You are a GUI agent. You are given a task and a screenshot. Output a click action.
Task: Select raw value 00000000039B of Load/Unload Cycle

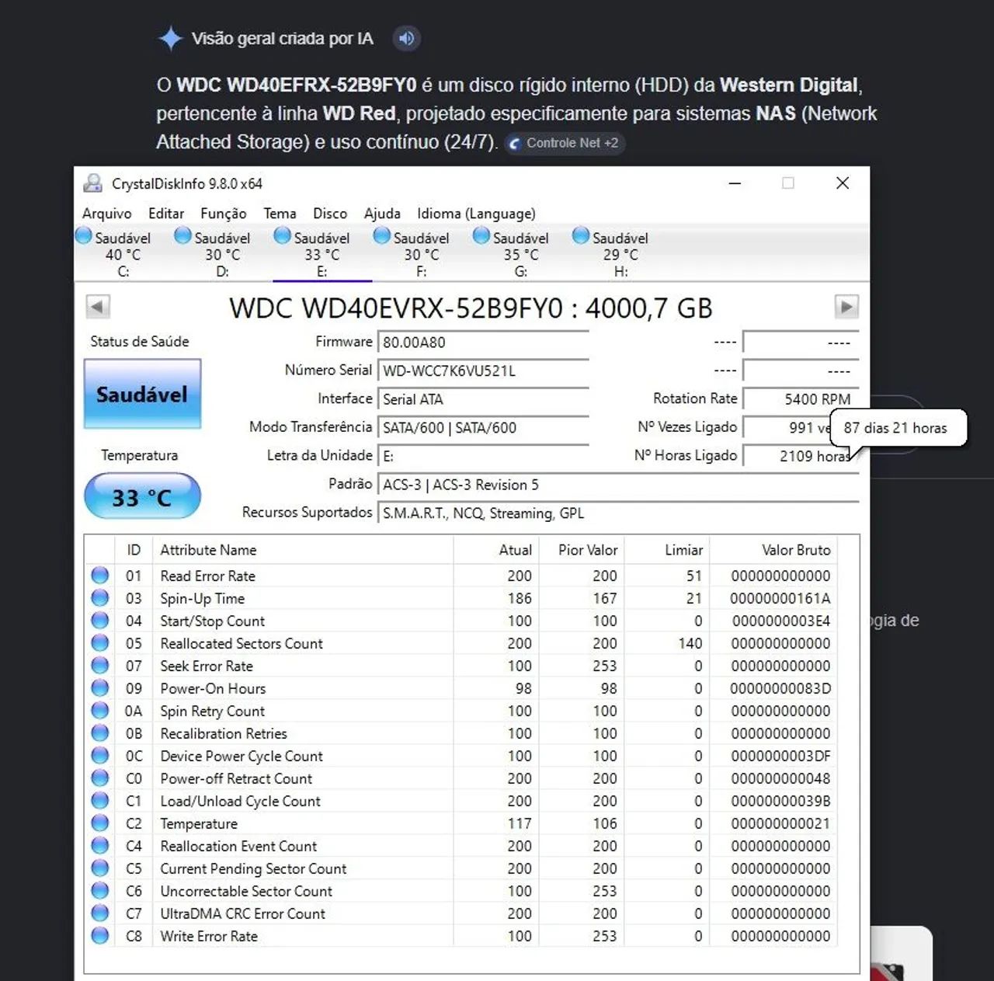click(780, 802)
